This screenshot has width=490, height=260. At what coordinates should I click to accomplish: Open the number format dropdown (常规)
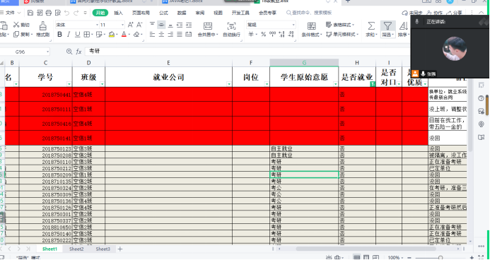[x=293, y=25]
